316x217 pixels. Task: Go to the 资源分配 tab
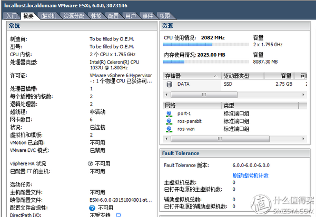pyautogui.click(x=74, y=16)
